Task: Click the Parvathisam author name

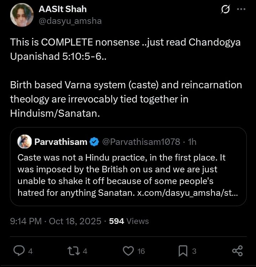Action: pos(61,142)
